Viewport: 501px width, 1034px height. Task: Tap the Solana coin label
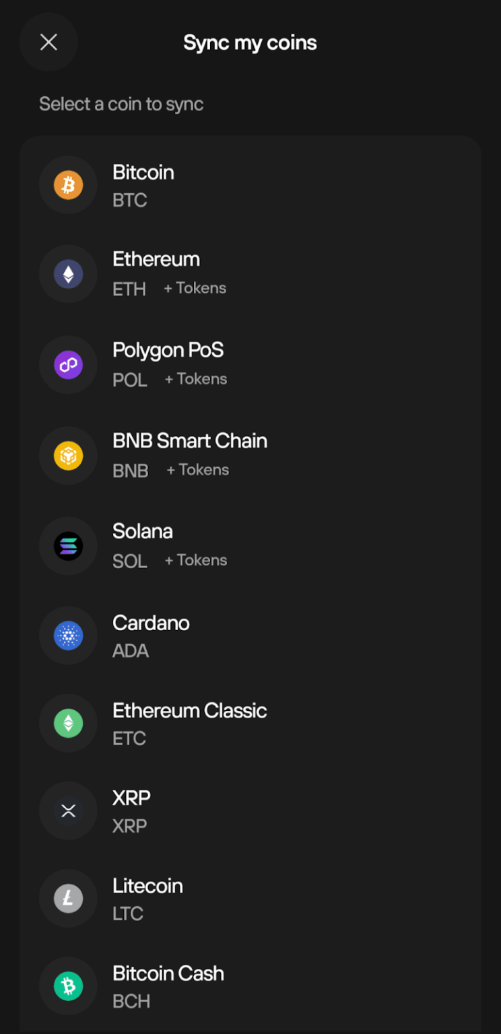(x=143, y=532)
